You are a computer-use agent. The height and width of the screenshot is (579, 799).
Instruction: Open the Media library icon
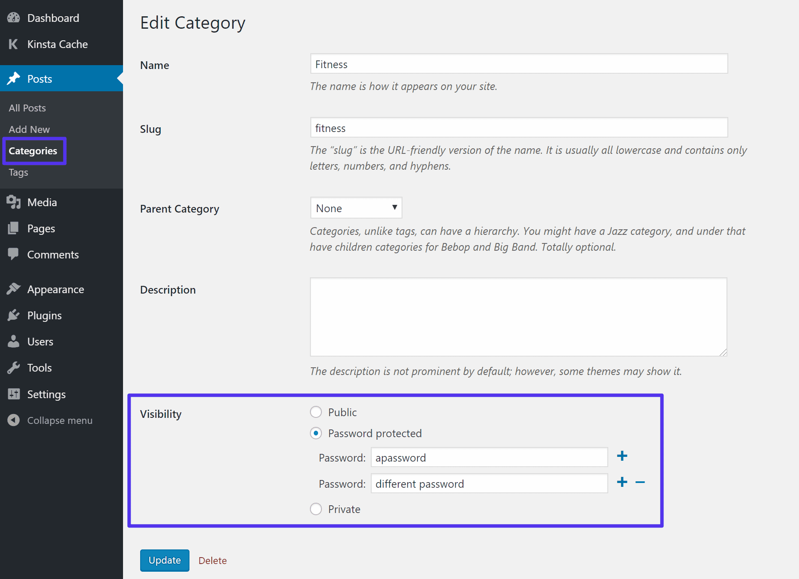click(13, 202)
